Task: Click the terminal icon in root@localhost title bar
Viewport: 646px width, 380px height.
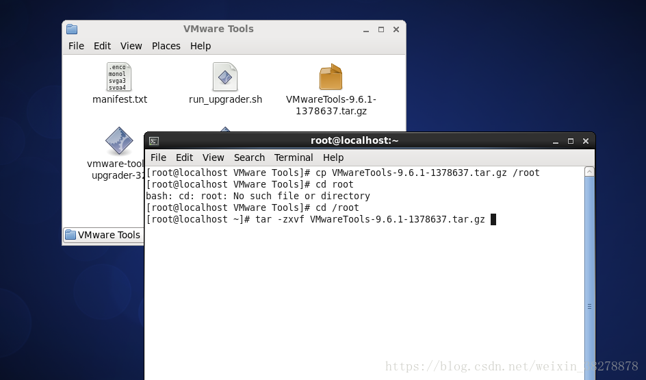Action: (154, 141)
